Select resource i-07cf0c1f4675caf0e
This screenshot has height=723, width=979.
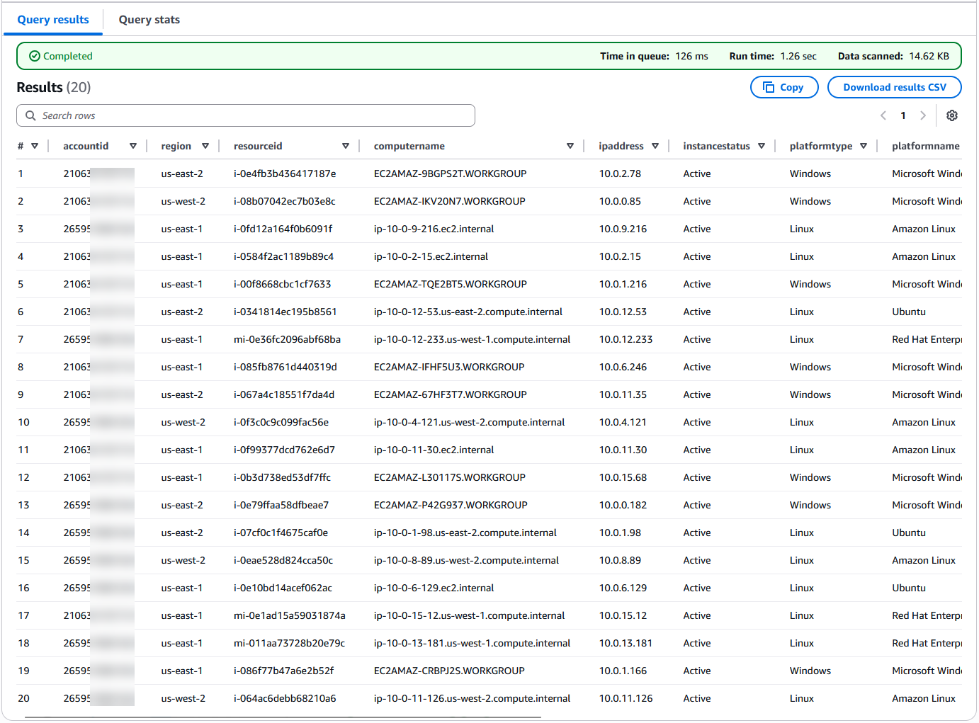[281, 533]
